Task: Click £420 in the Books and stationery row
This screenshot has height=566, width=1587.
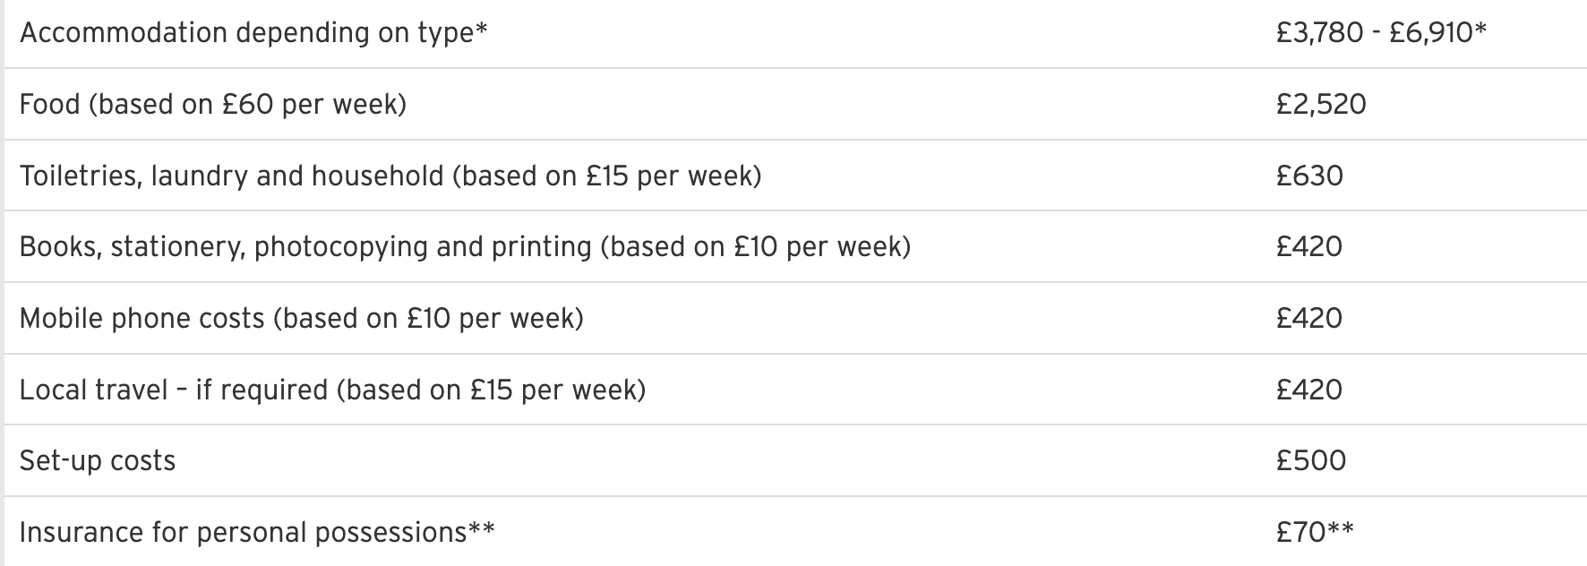Action: [1309, 246]
